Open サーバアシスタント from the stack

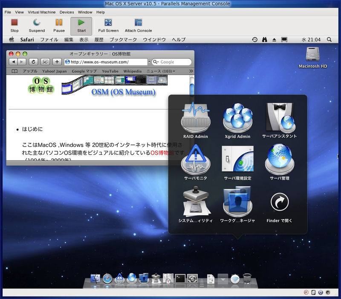[280, 120]
